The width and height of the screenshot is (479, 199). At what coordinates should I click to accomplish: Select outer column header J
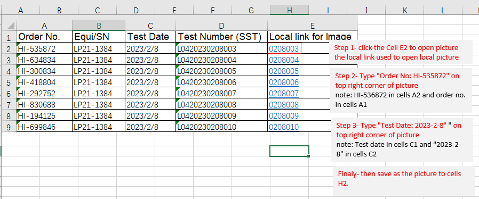point(366,10)
